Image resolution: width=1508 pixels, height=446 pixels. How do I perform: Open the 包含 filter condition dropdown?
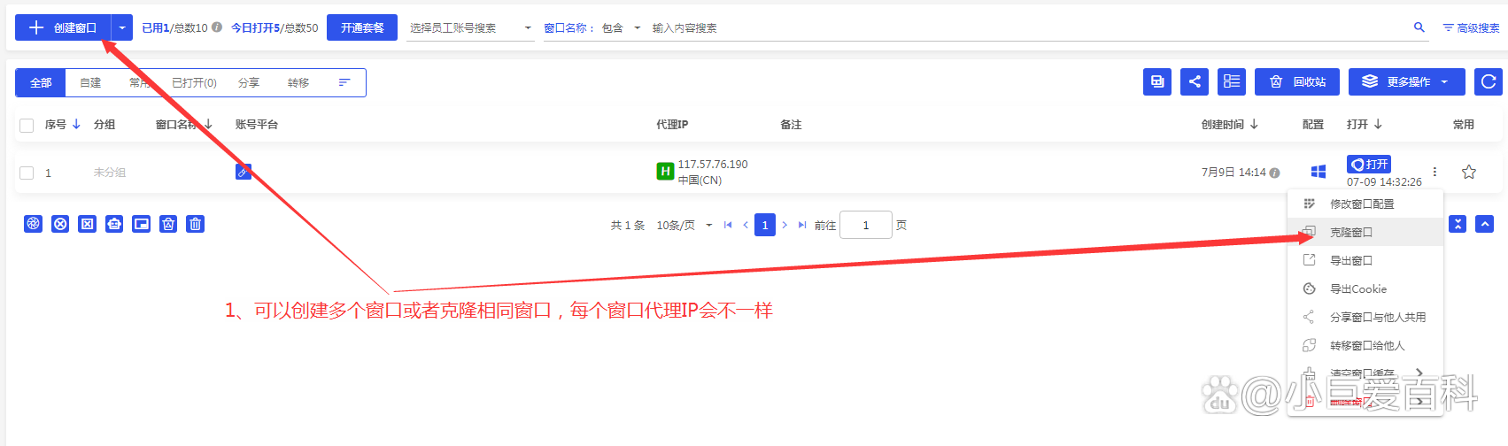tap(621, 28)
